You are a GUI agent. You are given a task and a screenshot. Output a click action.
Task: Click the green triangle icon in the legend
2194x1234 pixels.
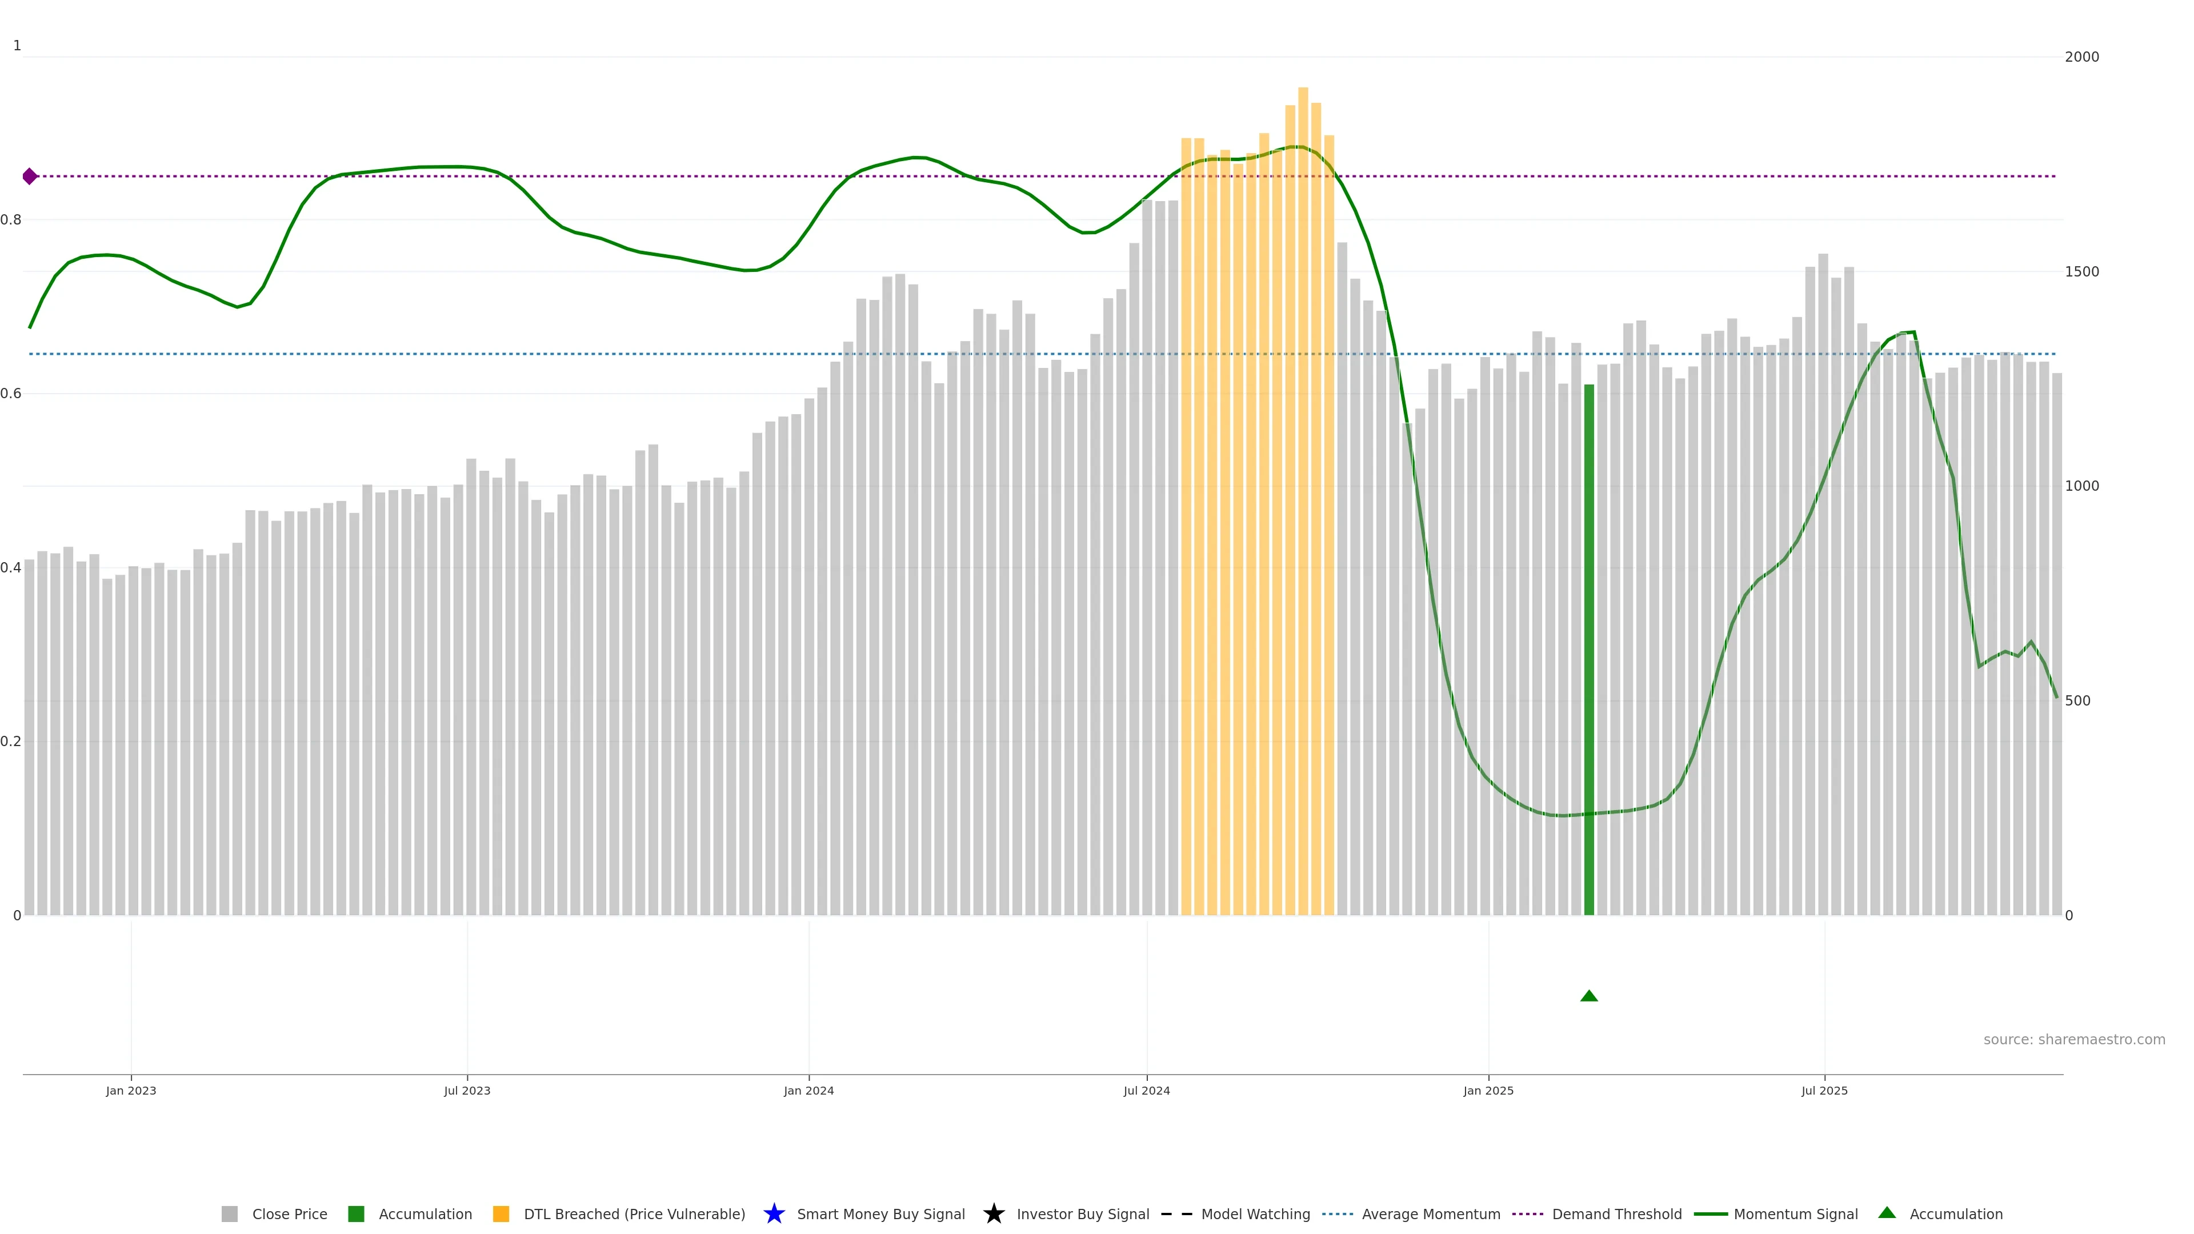point(1887,1213)
